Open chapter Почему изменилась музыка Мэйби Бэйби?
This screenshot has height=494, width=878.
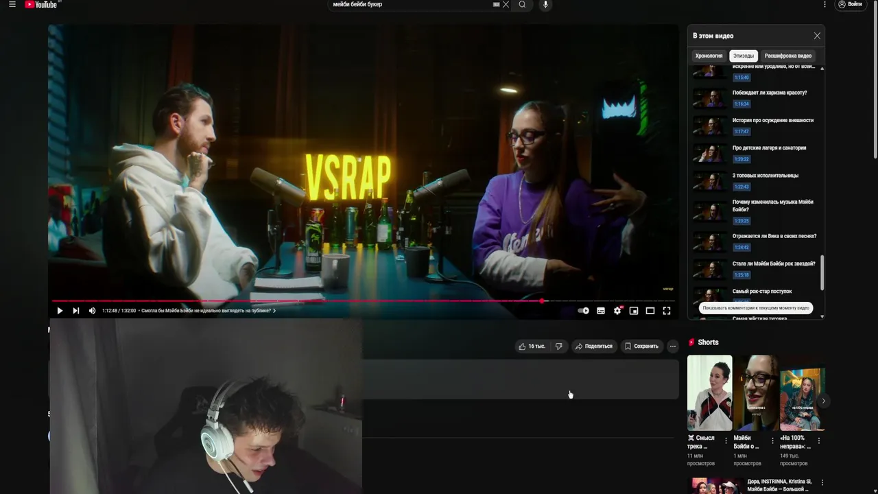click(773, 205)
